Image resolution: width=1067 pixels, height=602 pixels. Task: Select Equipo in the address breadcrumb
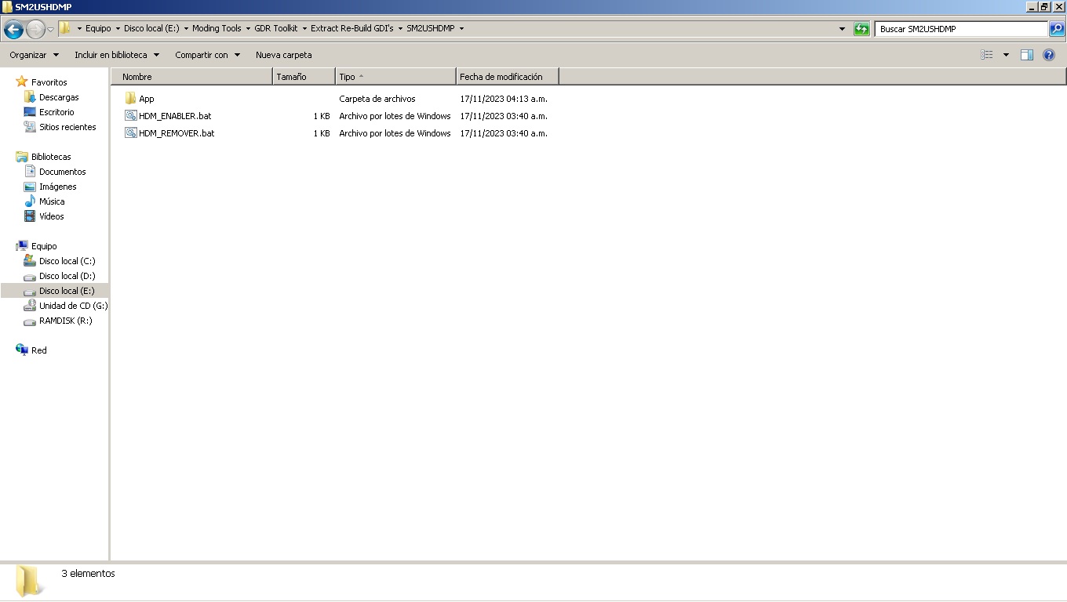click(98, 28)
